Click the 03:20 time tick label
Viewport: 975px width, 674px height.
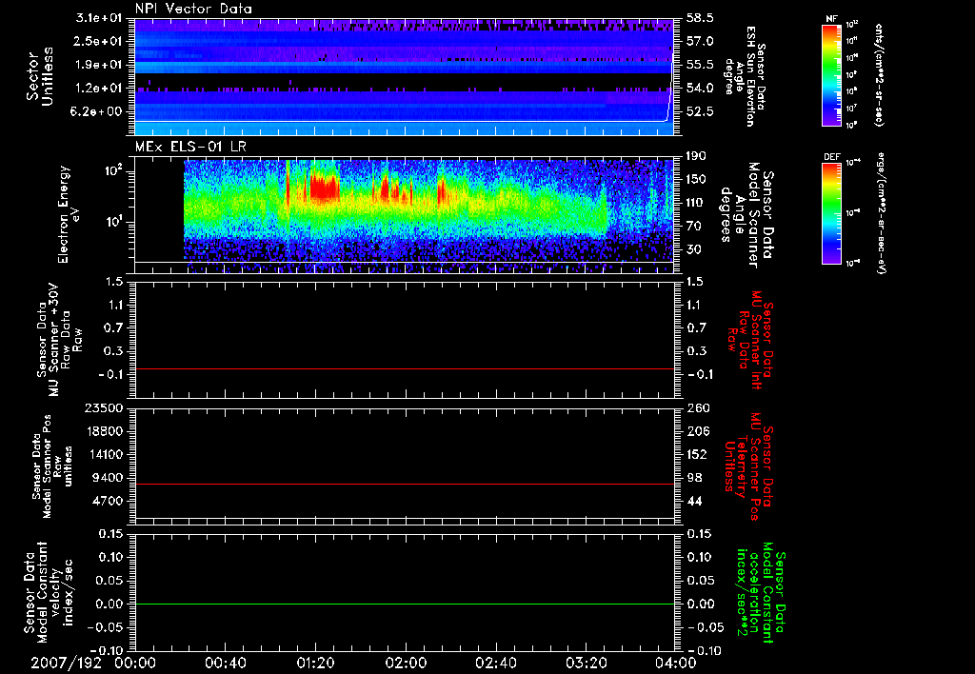(x=586, y=664)
